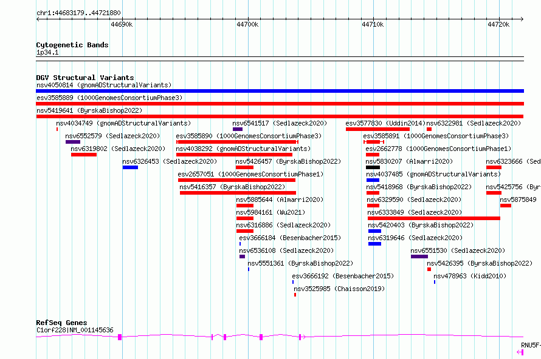Viewport: 541px width, 359px height.
Task: Select the black nsv5830207 Almarri2020 bar
Action: pos(373,167)
